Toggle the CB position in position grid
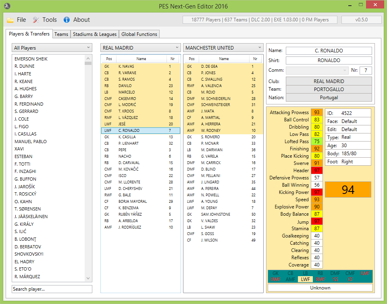This screenshot has height=304, width=387. [x=291, y=273]
